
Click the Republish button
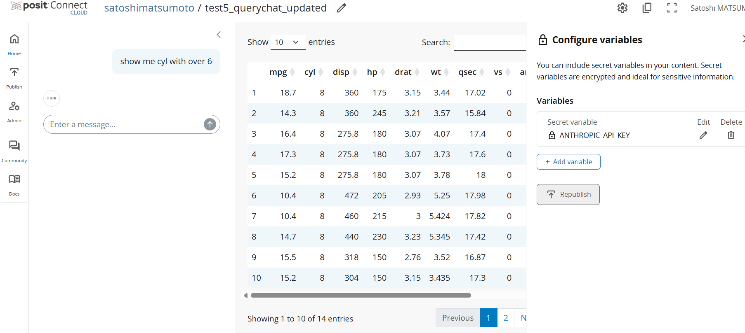tap(568, 194)
